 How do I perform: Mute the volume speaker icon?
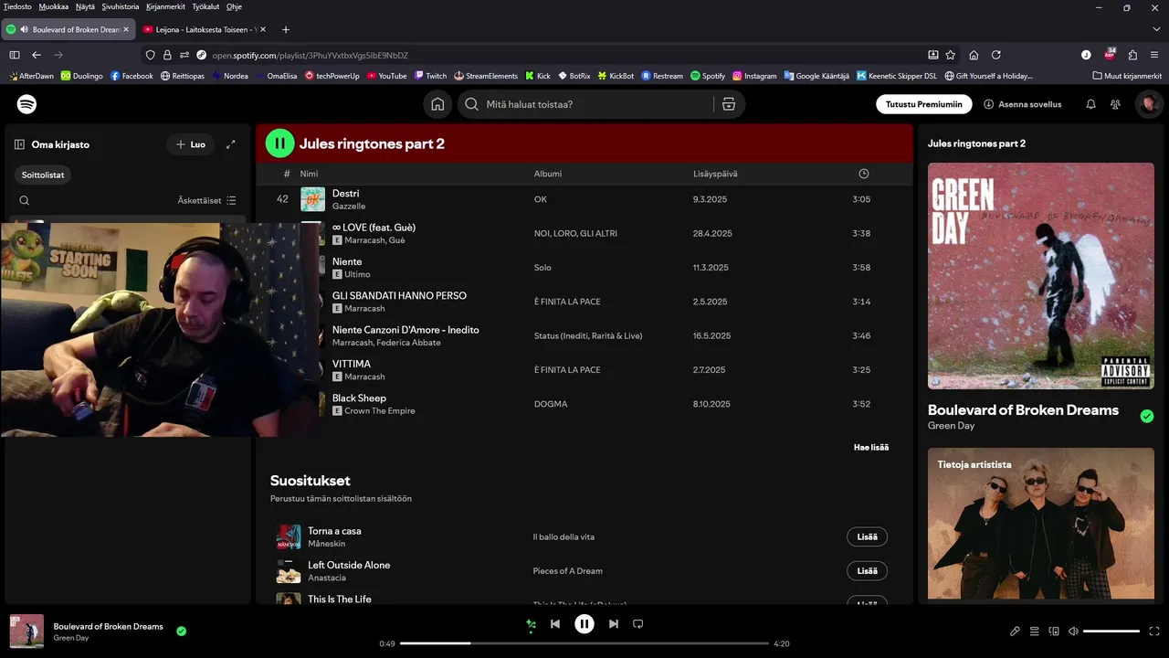[x=1074, y=631]
